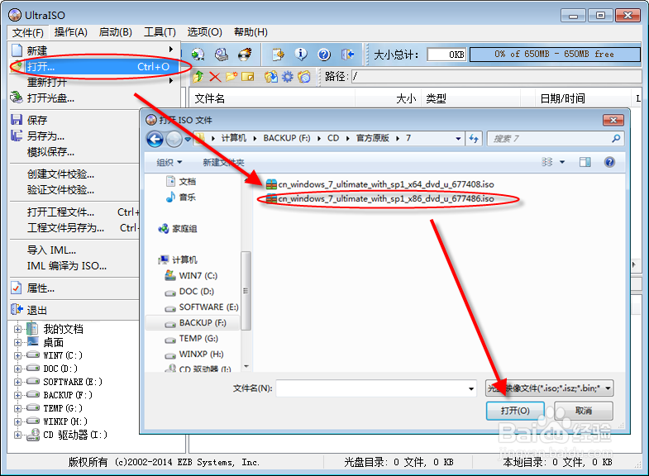The height and width of the screenshot is (476, 649).
Task: Open the 启动(B) menu
Action: 116,32
